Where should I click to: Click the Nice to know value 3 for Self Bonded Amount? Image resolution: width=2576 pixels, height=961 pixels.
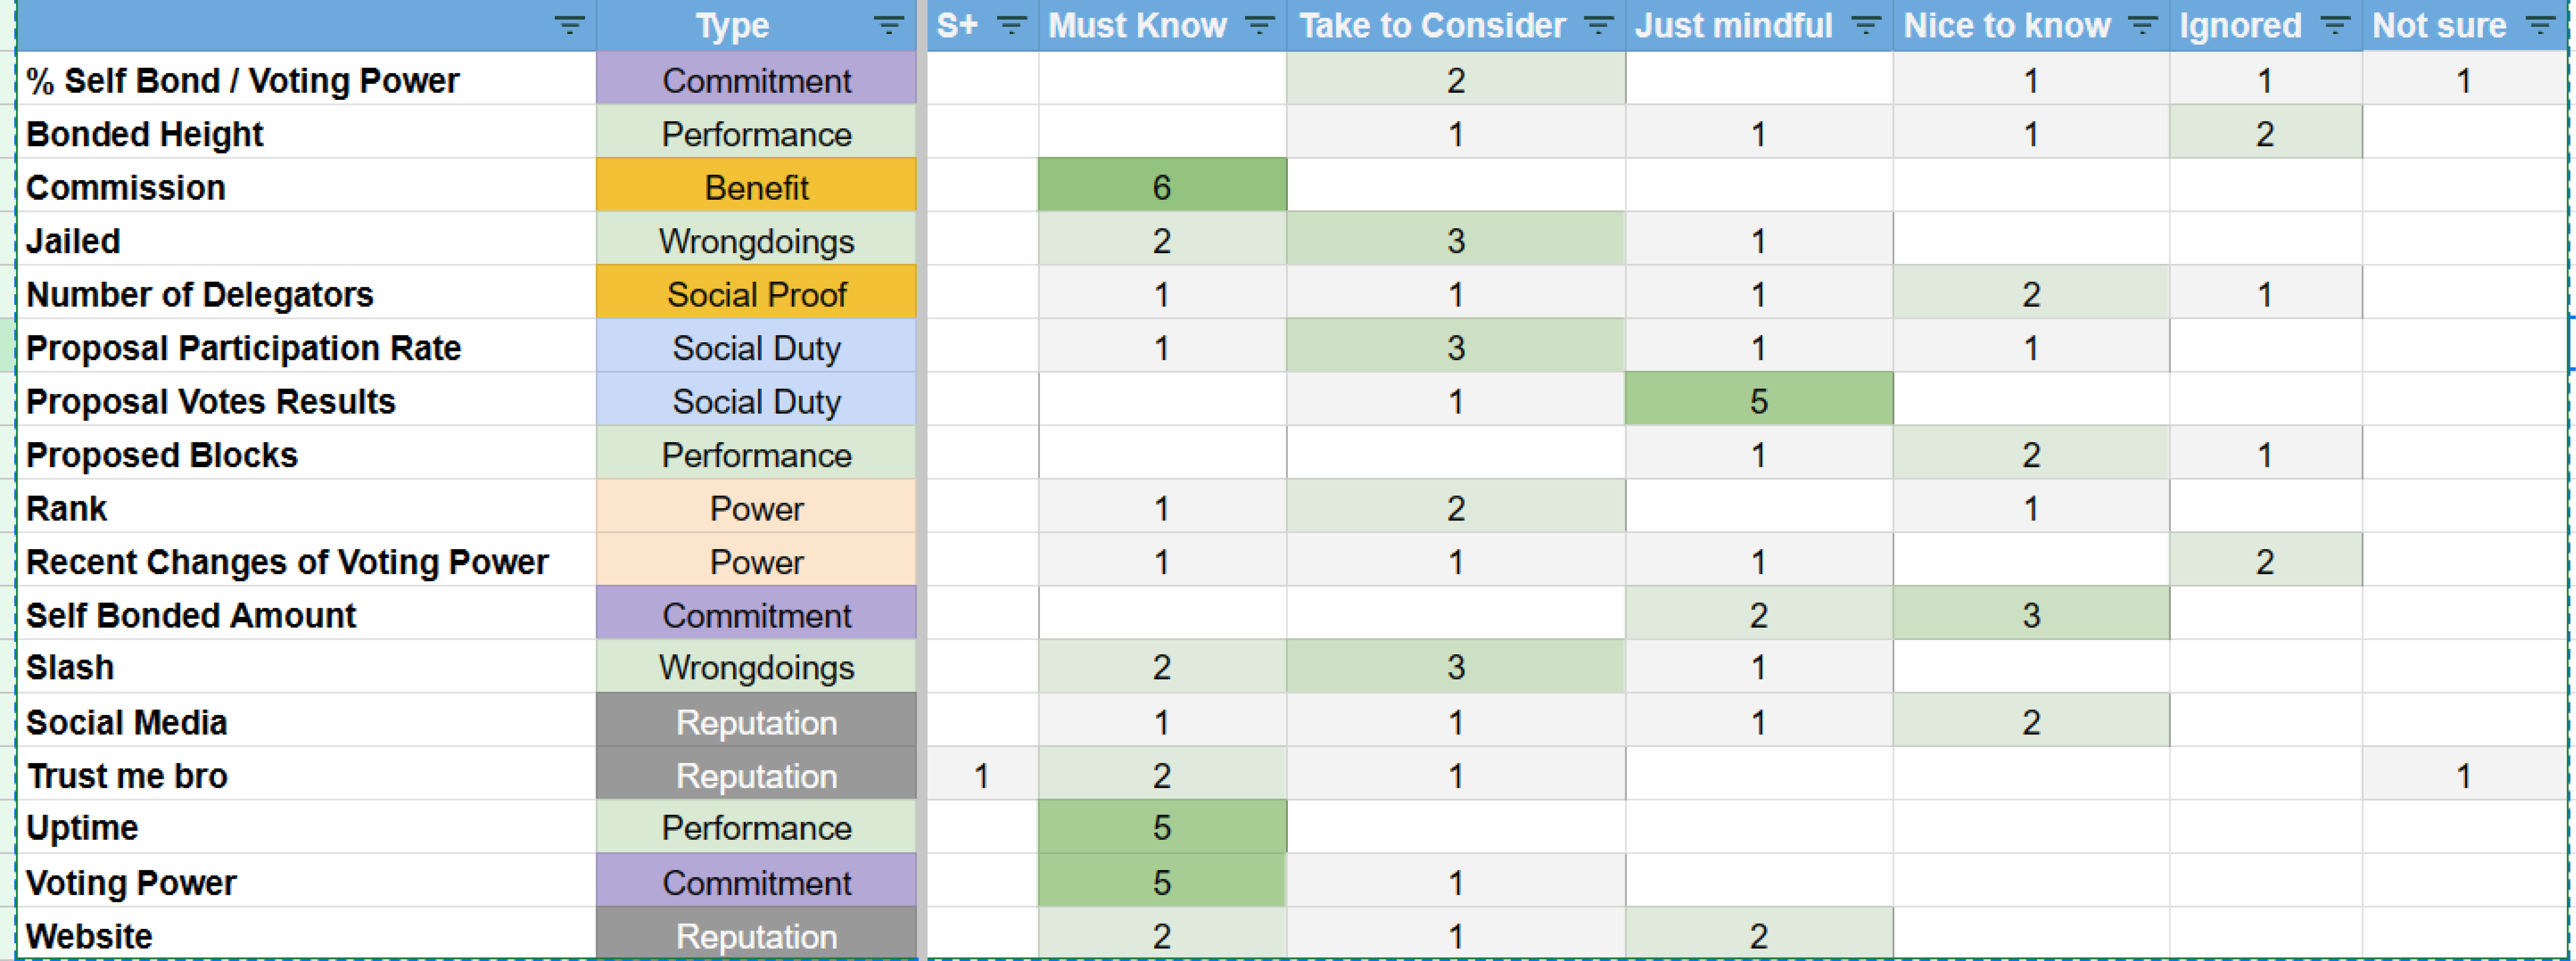[x=2031, y=615]
